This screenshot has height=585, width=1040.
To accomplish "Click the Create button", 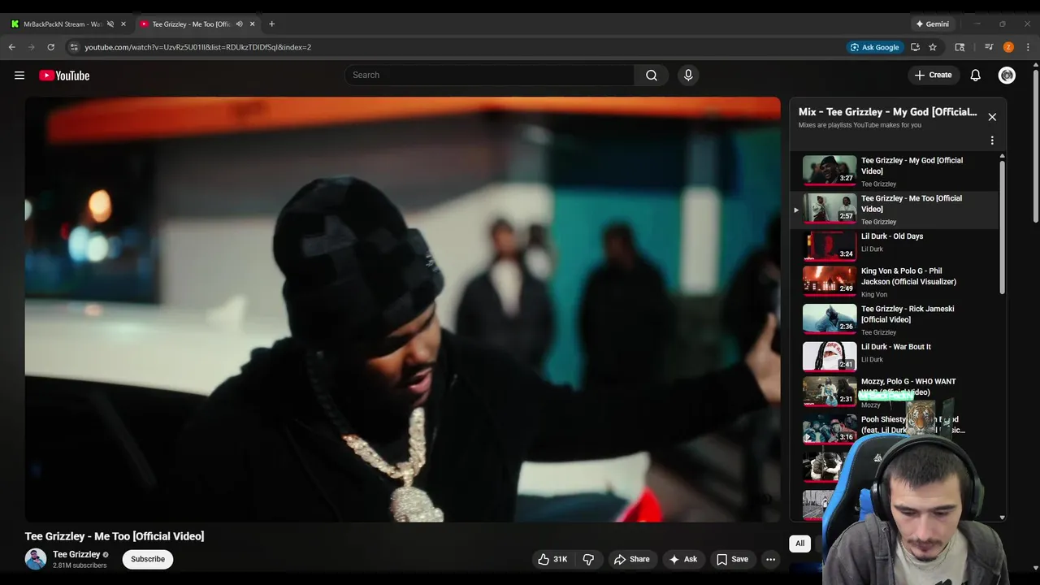I will [x=933, y=76].
